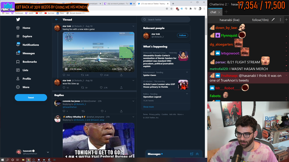Share commie lee jones reply

121,111
